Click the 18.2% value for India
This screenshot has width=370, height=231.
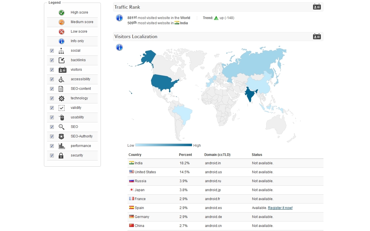pos(185,163)
